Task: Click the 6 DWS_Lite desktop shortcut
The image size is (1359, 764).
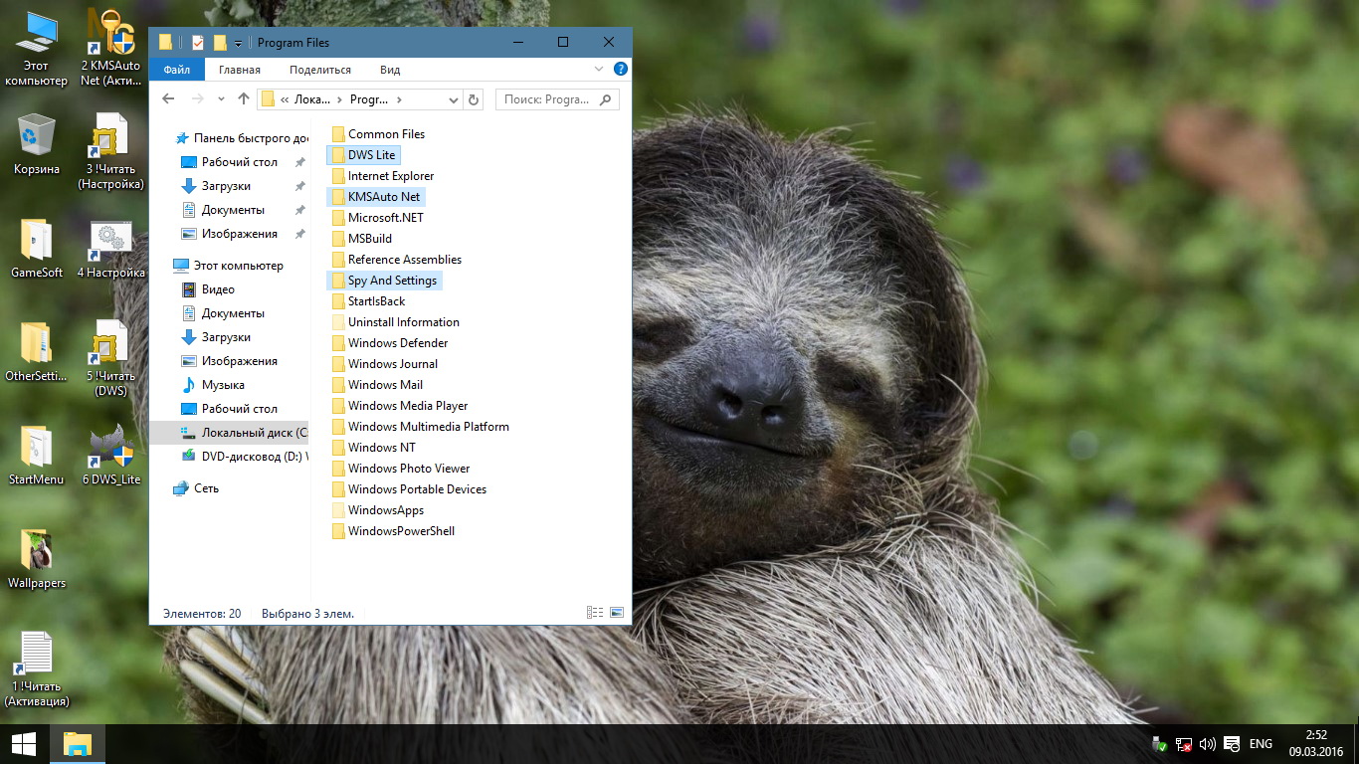Action: click(110, 448)
